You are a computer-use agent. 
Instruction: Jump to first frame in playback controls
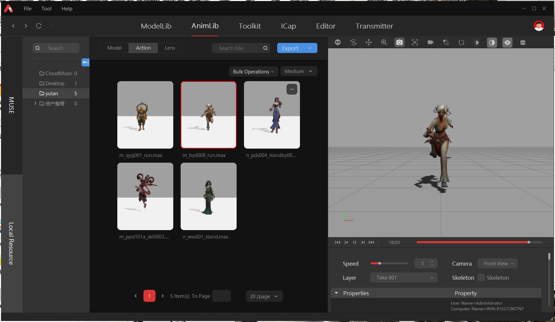337,242
